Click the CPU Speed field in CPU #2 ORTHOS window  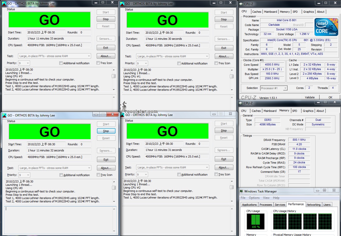point(177,156)
